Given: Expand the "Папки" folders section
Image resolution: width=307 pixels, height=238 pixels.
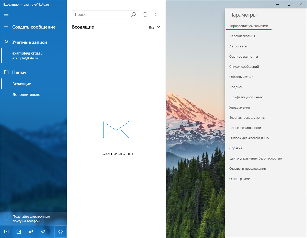Looking at the screenshot, I should pyautogui.click(x=19, y=72).
